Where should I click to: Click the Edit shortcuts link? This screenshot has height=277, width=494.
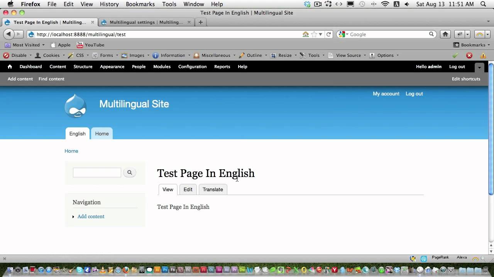coord(466,79)
